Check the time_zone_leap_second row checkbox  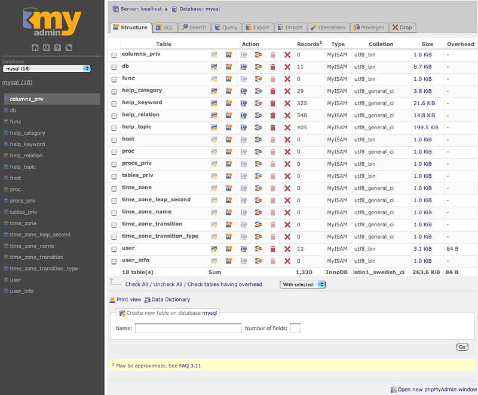[x=114, y=201]
